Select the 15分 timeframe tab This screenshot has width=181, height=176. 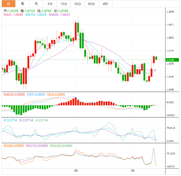63,4
